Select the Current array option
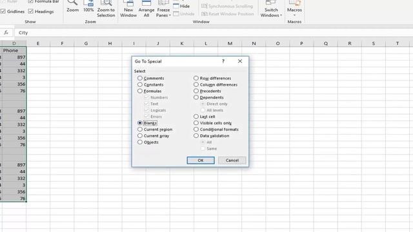 (140, 136)
